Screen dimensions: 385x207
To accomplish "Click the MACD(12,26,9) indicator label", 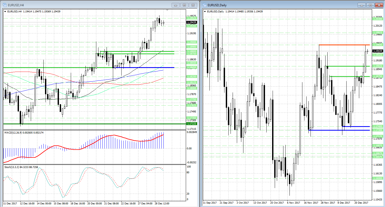I will (24, 132).
